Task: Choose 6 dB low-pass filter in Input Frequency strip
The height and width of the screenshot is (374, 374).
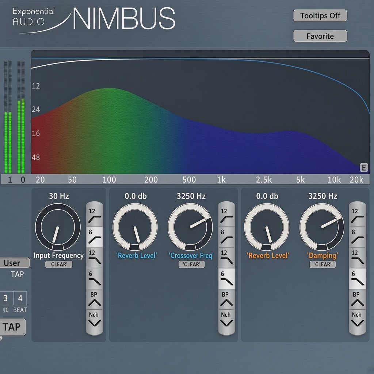Action: point(95,279)
